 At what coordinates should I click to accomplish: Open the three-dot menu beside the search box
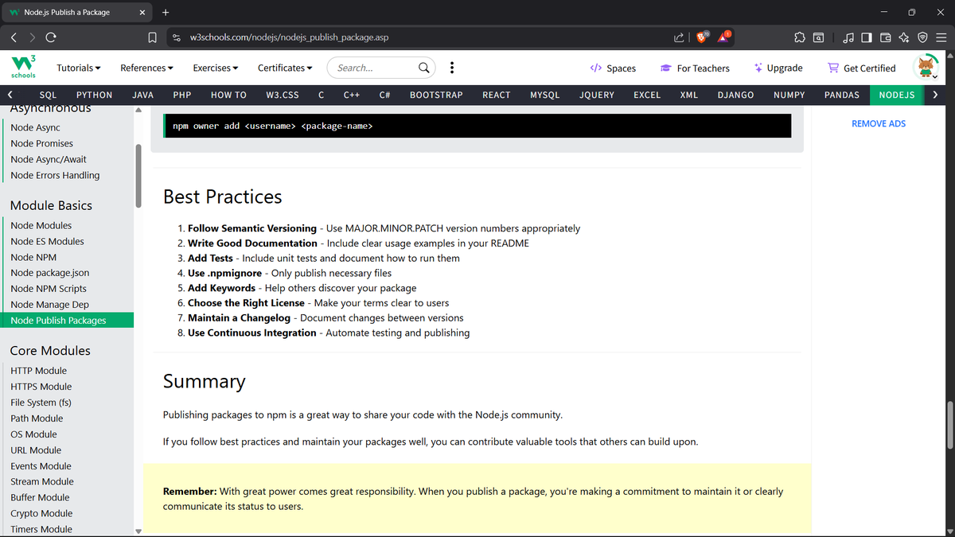(452, 68)
